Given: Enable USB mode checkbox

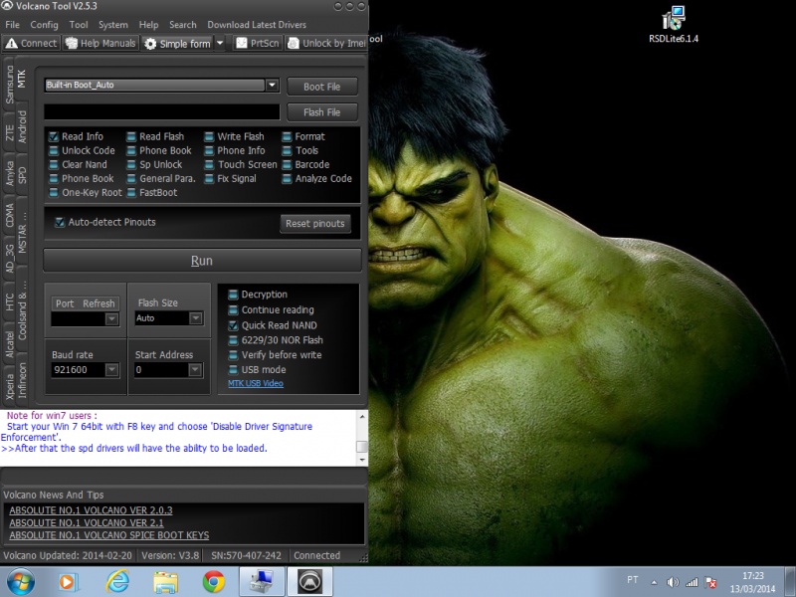Looking at the screenshot, I should coord(233,369).
